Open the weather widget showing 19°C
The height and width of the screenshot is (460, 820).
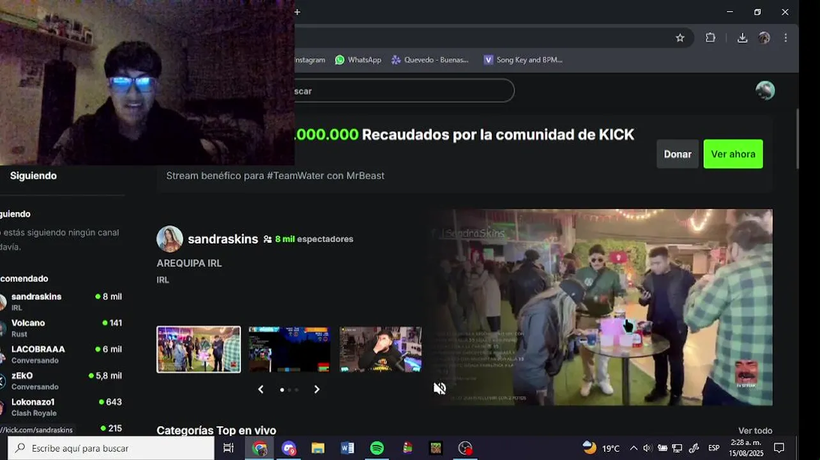(x=601, y=448)
